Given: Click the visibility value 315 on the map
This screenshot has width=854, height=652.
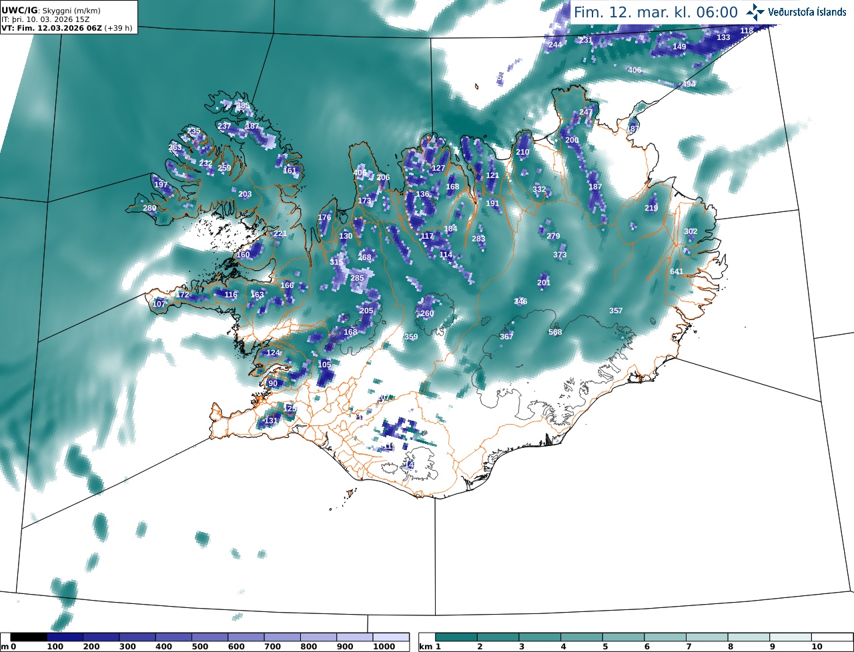Looking at the screenshot, I should (336, 262).
